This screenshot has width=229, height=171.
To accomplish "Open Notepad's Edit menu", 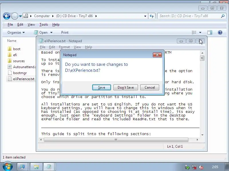I will (x=52, y=47).
